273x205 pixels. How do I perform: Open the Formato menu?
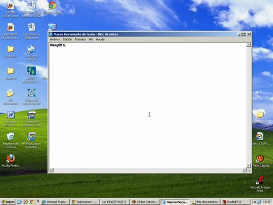coord(80,39)
